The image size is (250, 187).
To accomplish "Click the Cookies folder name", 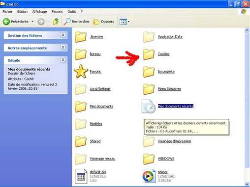I will [x=163, y=54].
